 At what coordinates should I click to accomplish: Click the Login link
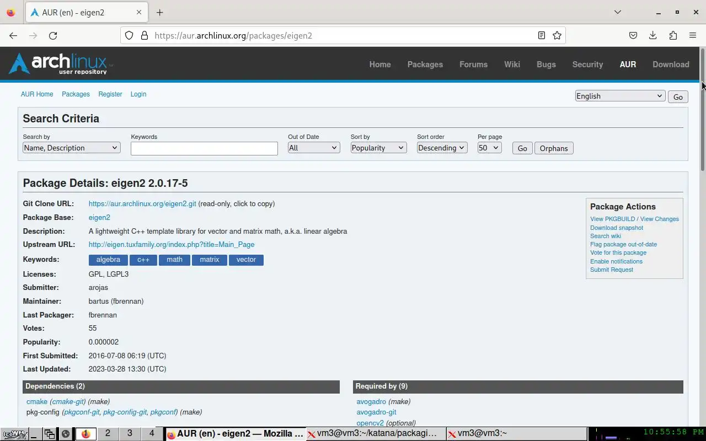pyautogui.click(x=138, y=94)
